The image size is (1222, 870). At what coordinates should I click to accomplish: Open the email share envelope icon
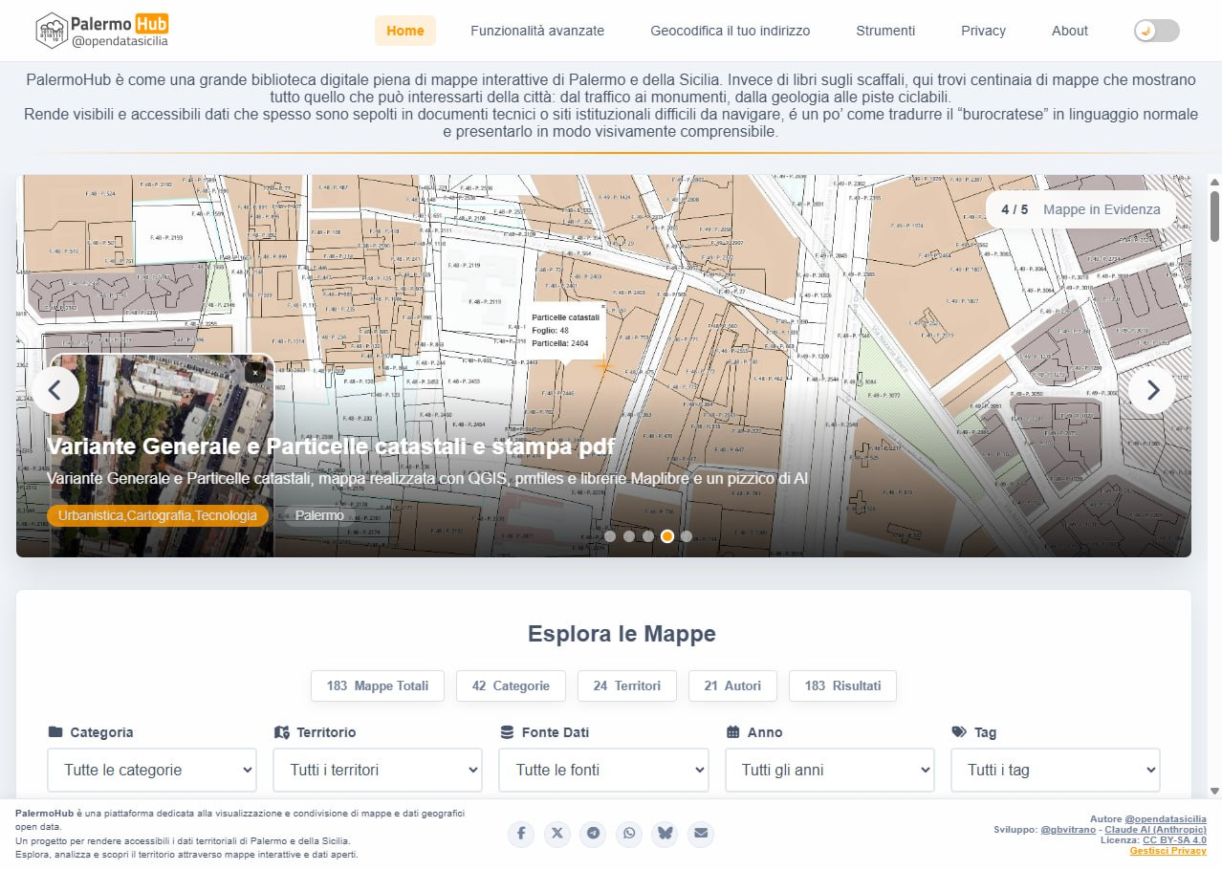[x=701, y=834]
